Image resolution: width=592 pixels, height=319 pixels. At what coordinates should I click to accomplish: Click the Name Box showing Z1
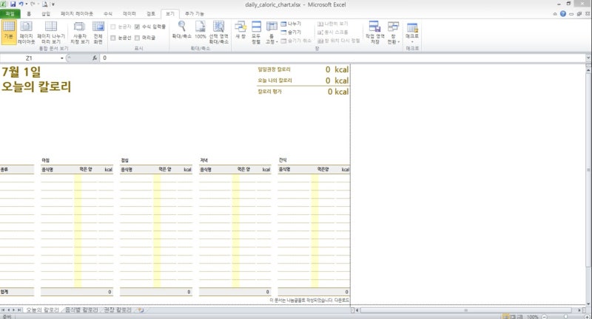29,58
